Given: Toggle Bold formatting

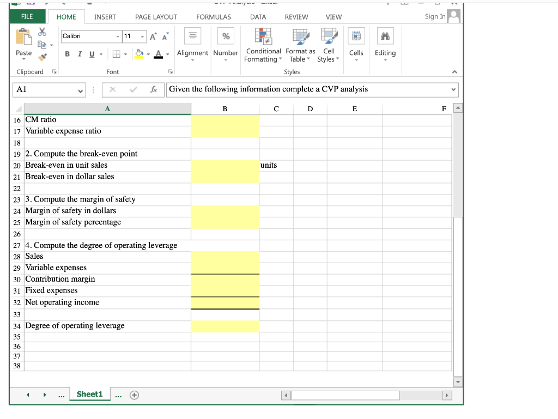Looking at the screenshot, I should tap(67, 54).
